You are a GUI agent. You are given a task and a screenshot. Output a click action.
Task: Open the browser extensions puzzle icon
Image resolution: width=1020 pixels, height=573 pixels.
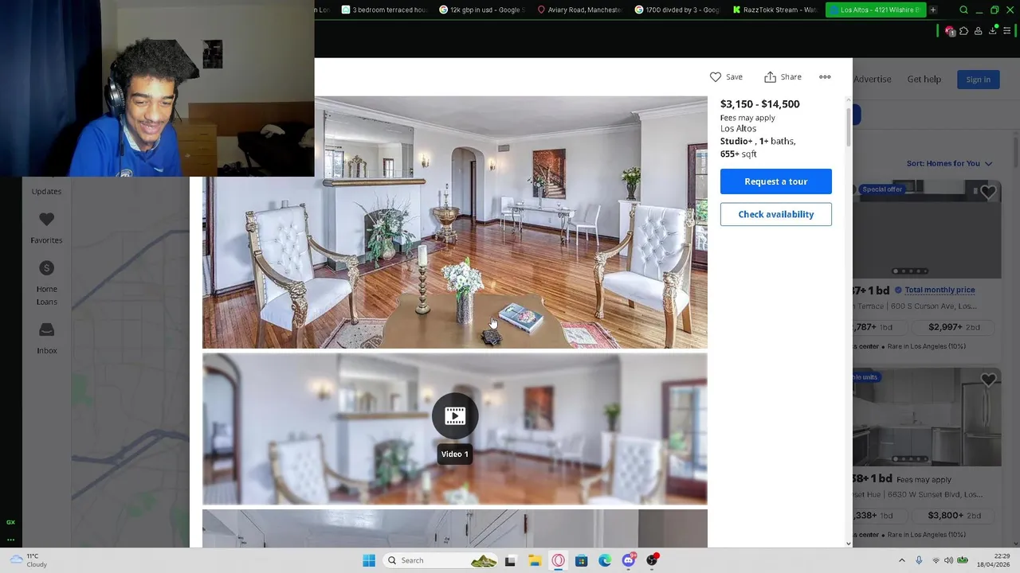click(x=964, y=31)
